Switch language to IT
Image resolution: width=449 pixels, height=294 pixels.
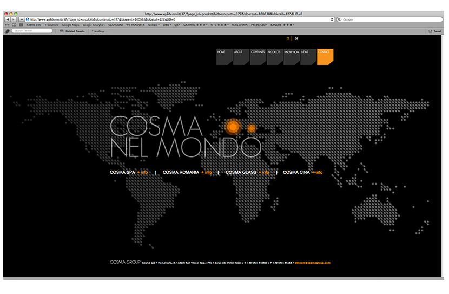pyautogui.click(x=288, y=38)
